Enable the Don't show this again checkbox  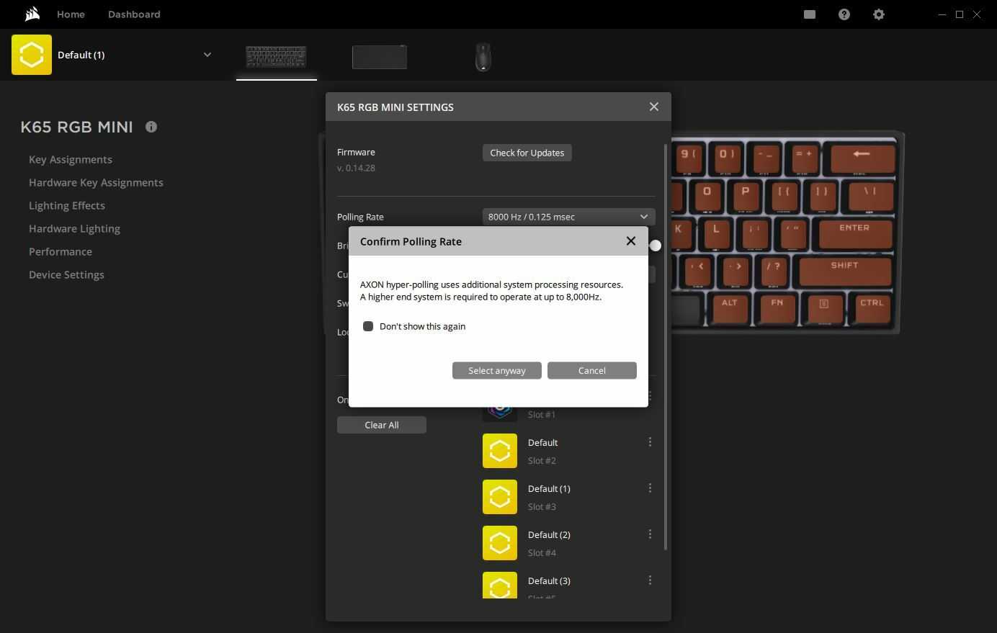(368, 326)
